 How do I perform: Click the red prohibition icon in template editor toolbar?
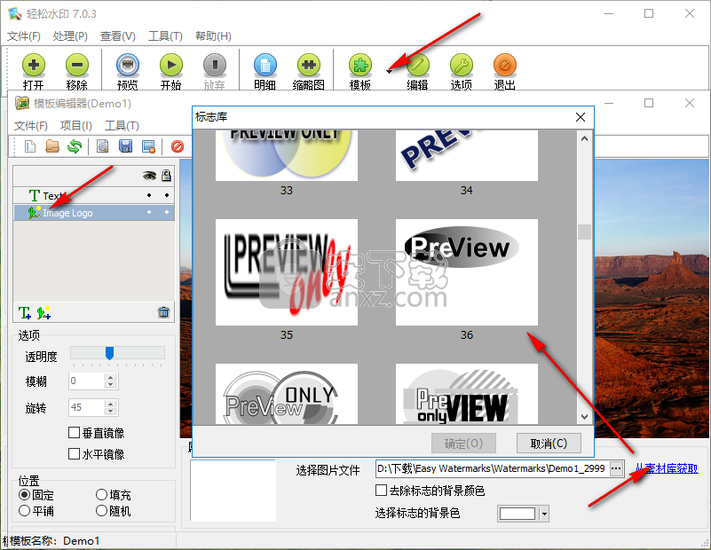pyautogui.click(x=178, y=146)
